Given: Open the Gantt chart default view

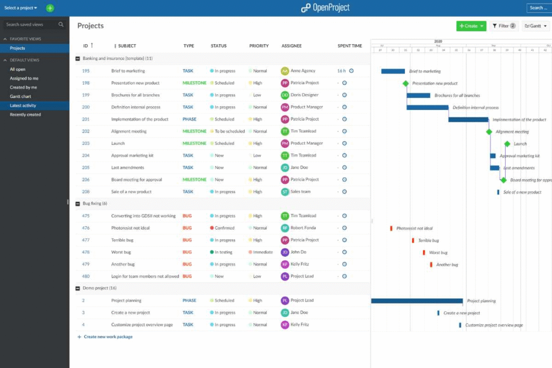Looking at the screenshot, I should click(x=20, y=96).
